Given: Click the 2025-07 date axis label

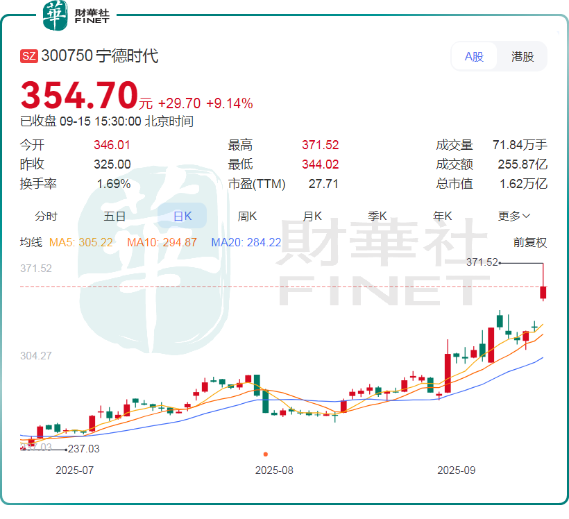Looking at the screenshot, I should 74,470.
